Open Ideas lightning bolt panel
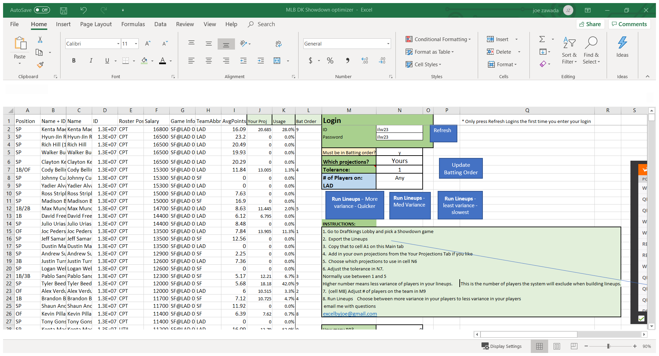Screen dimensions: 659x356 pyautogui.click(x=622, y=42)
